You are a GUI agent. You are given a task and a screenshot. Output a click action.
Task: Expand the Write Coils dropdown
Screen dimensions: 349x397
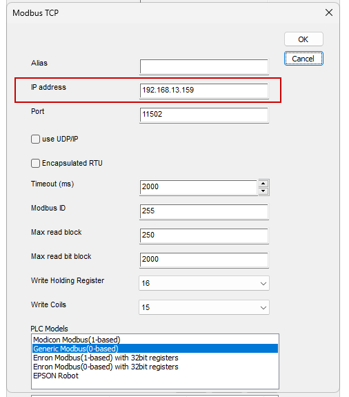coord(204,307)
